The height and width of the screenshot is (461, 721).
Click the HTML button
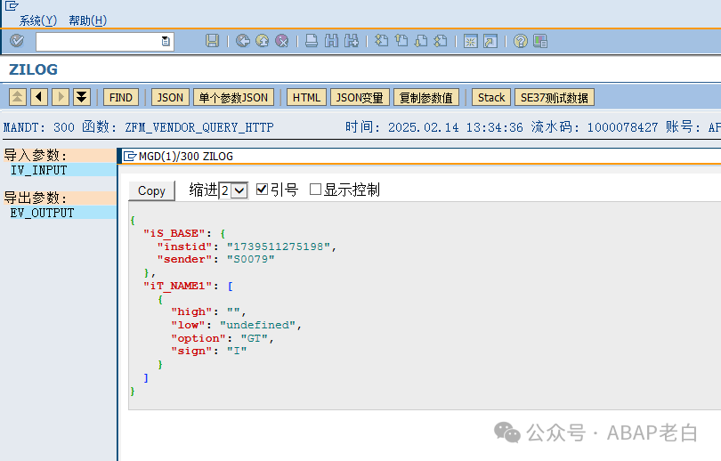pyautogui.click(x=306, y=97)
